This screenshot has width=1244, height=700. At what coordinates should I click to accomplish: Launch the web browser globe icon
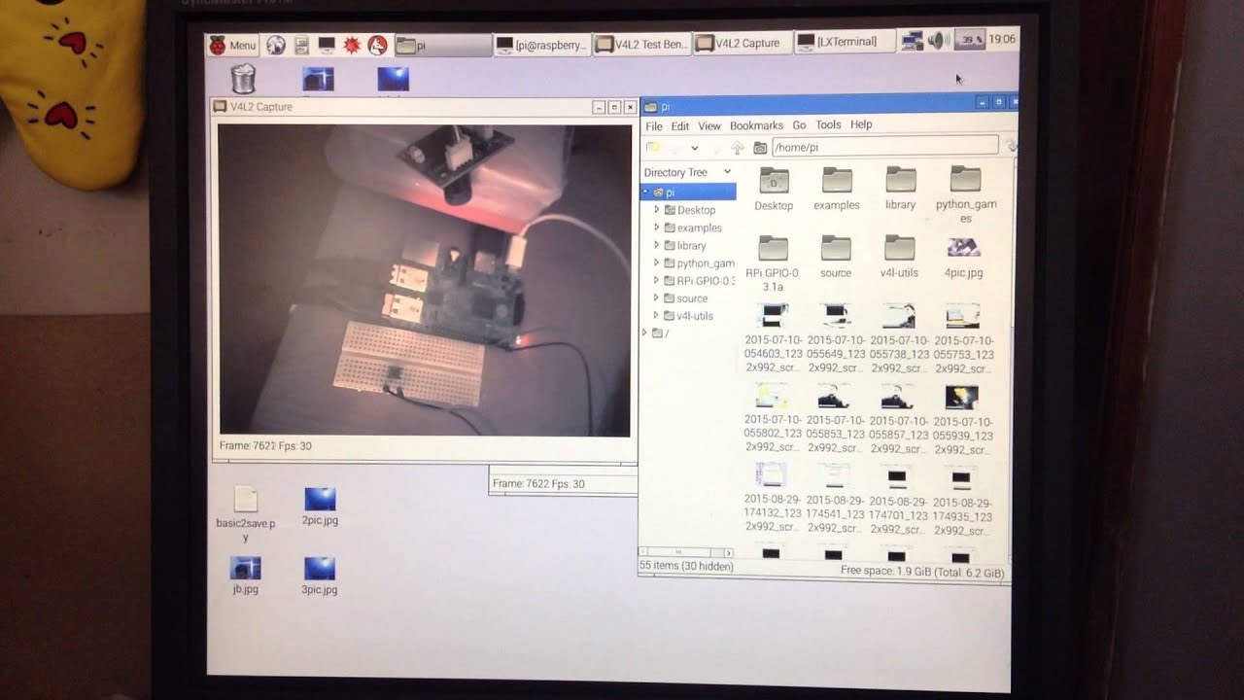(x=275, y=45)
